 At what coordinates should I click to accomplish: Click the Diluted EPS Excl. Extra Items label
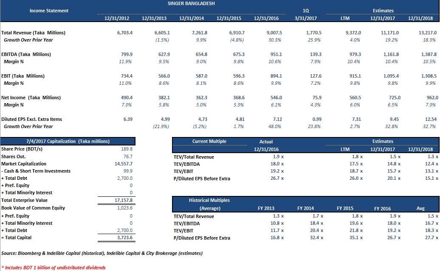pos(32,119)
